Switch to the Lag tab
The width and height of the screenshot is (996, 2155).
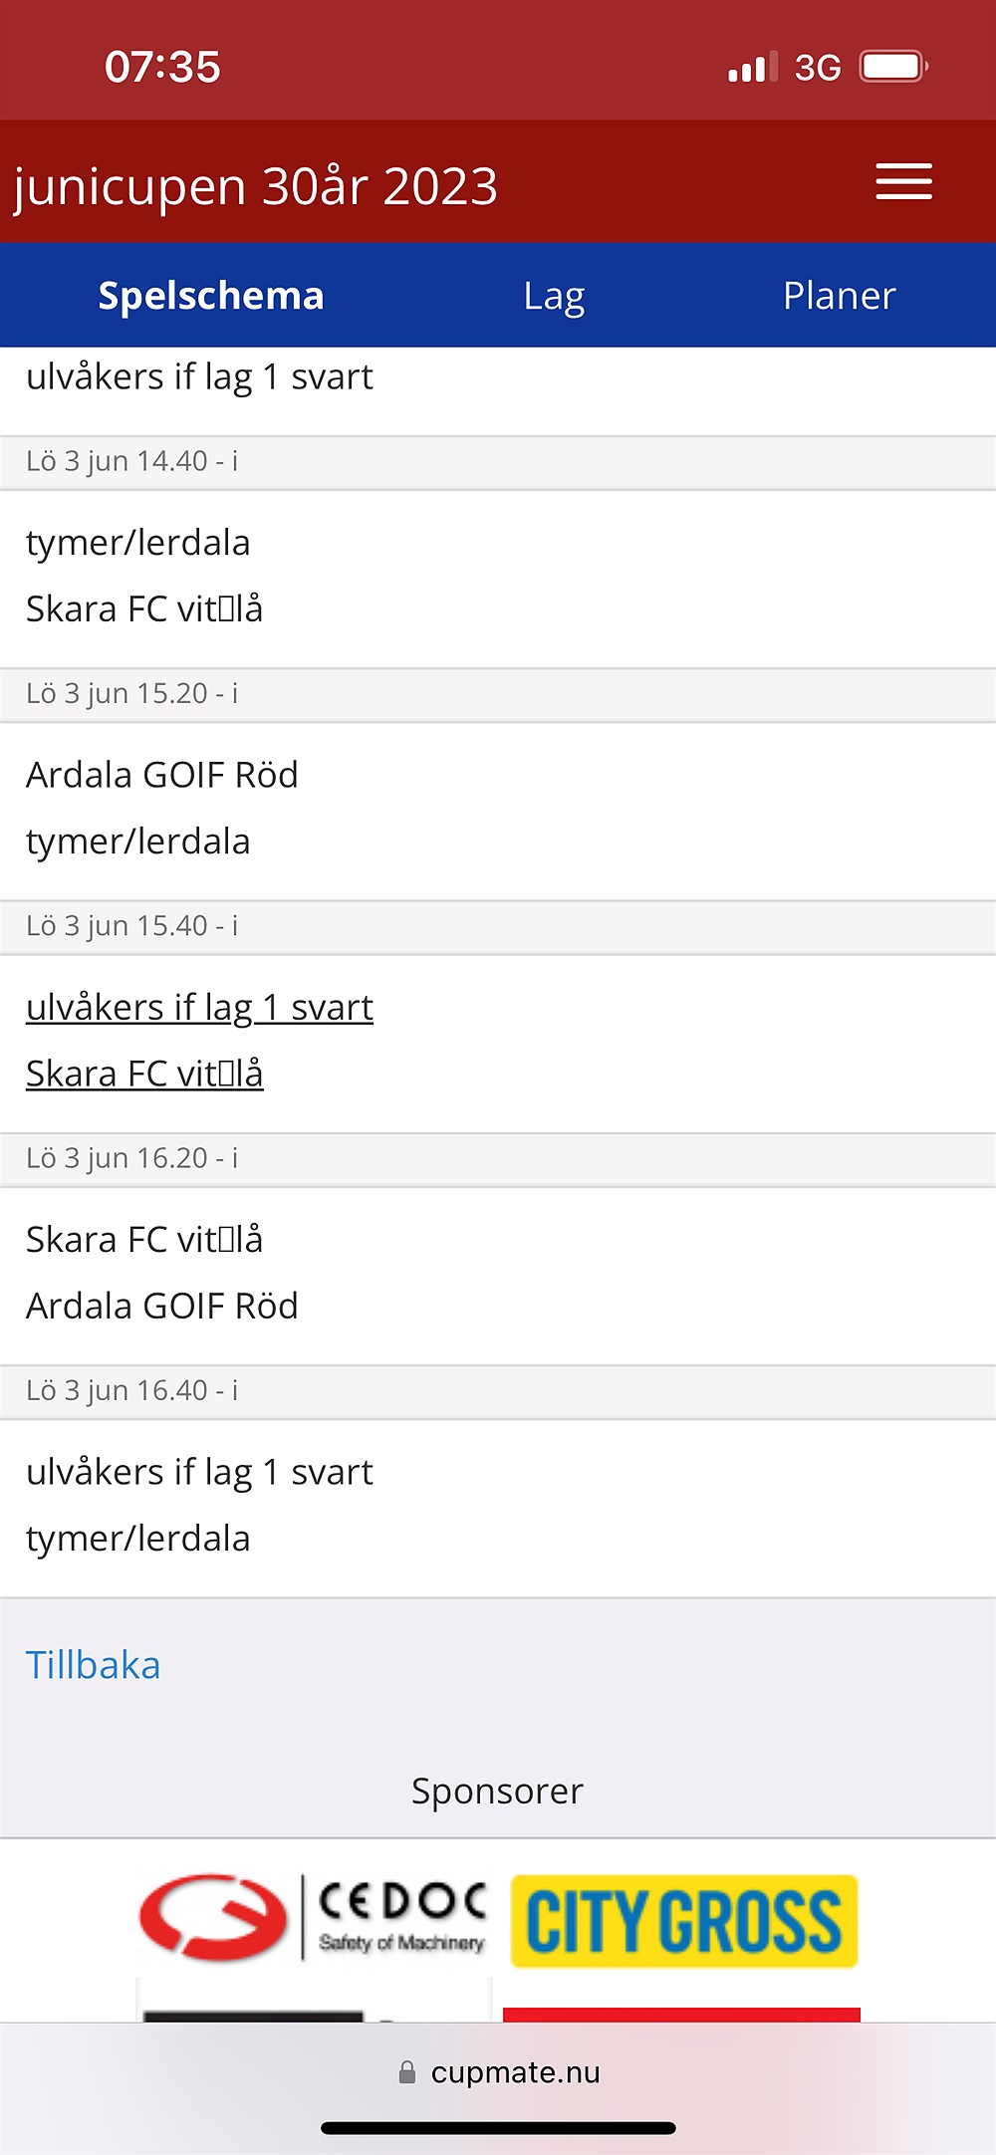(x=554, y=297)
